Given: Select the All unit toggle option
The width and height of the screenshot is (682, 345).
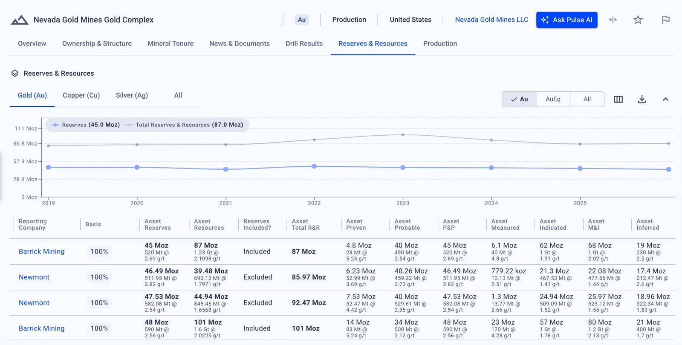Looking at the screenshot, I should [587, 99].
